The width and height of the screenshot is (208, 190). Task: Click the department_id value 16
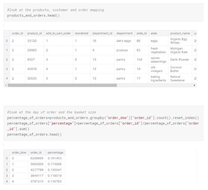point(94,41)
